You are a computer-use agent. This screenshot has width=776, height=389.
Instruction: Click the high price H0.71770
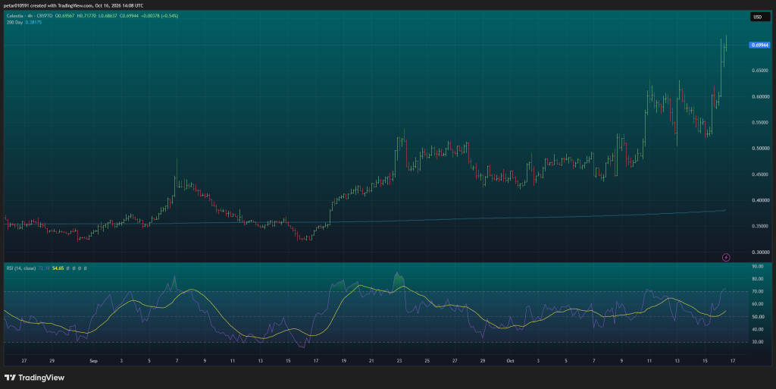[86, 16]
